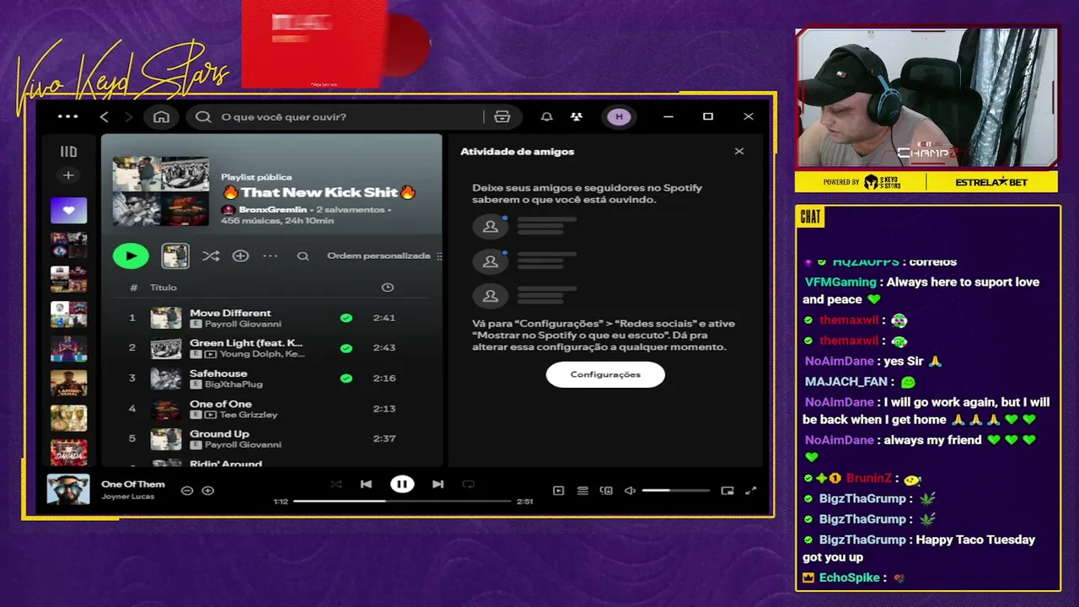Seek on the song progress bar
This screenshot has height=607, width=1079.
coord(402,501)
